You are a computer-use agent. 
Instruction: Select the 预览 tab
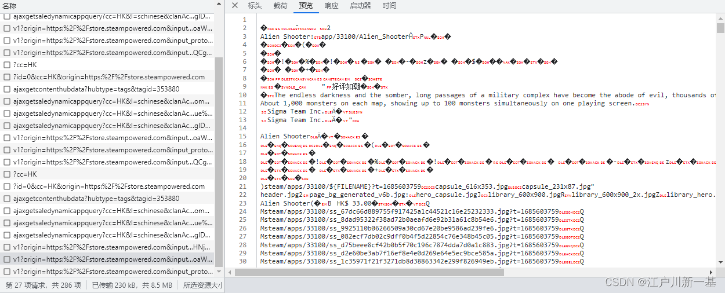pyautogui.click(x=306, y=5)
